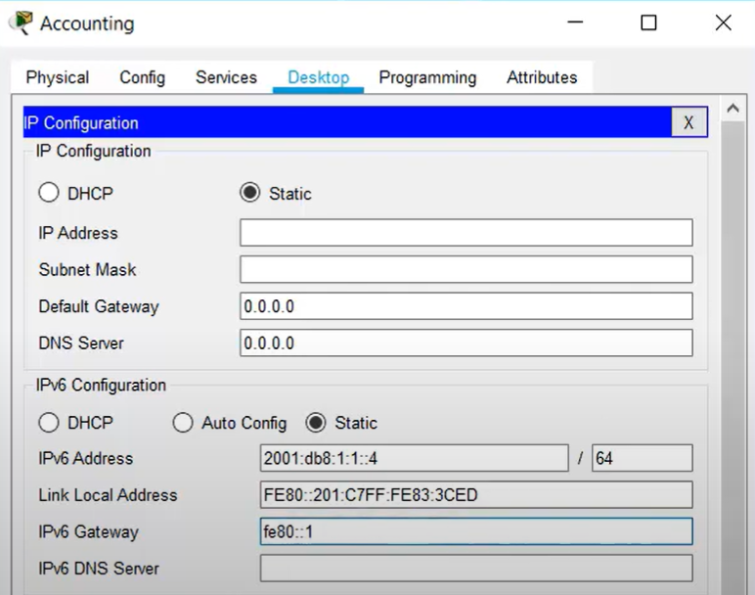
Task: Maximize the Accounting window
Action: click(x=648, y=23)
